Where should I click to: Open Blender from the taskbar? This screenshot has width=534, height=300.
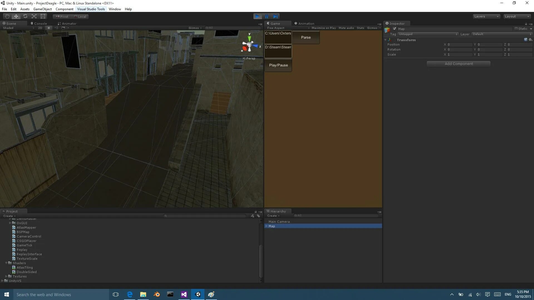tap(157, 294)
